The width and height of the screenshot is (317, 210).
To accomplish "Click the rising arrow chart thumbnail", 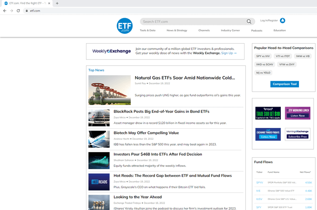I will click(99, 161).
